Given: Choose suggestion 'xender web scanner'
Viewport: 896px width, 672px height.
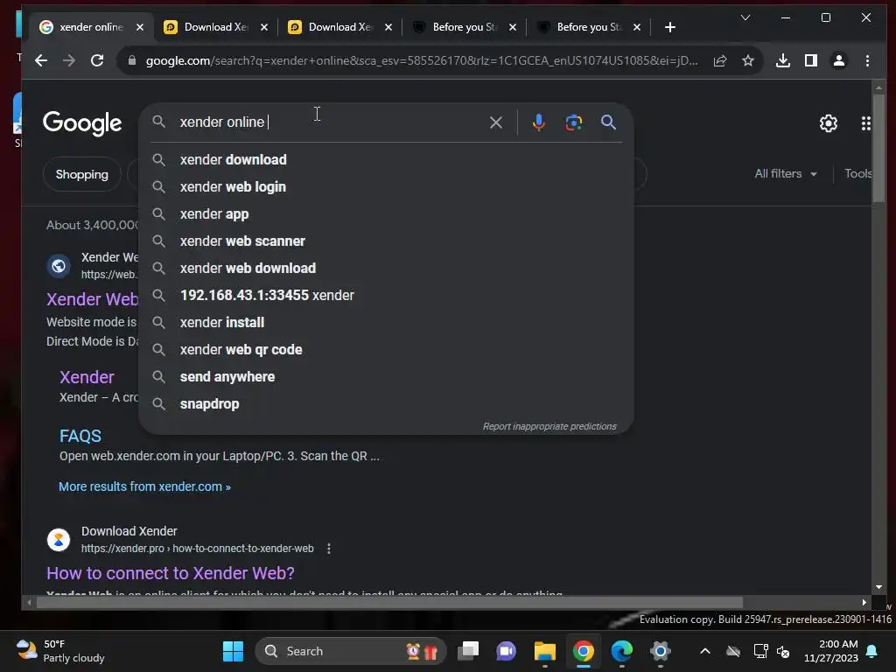Looking at the screenshot, I should [x=386, y=241].
